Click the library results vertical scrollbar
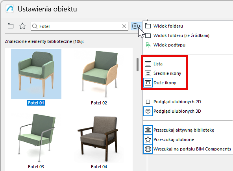Image resolution: width=233 pixels, height=171 pixels. point(137,65)
